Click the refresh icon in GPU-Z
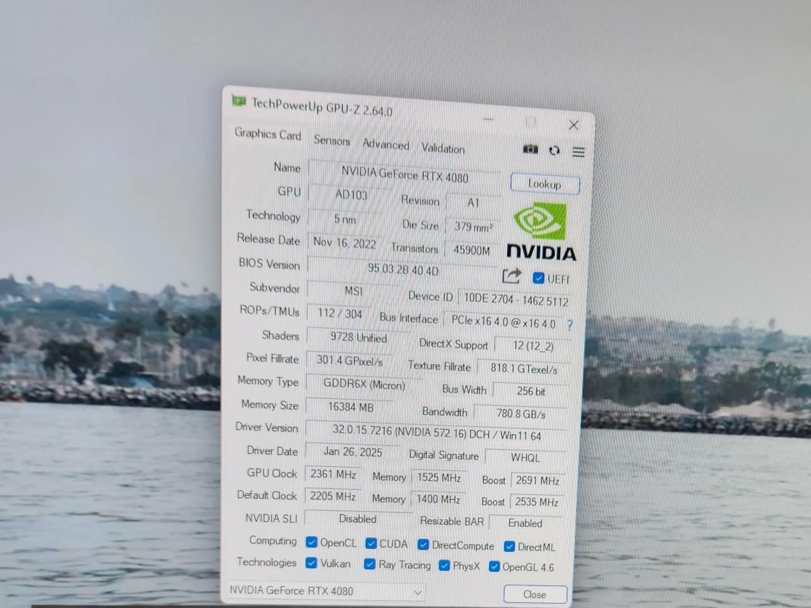Viewport: 811px width, 608px height. [x=554, y=150]
